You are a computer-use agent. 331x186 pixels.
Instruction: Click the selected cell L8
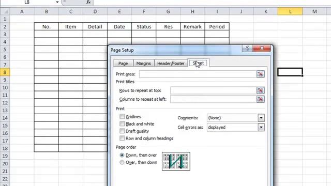coord(290,72)
